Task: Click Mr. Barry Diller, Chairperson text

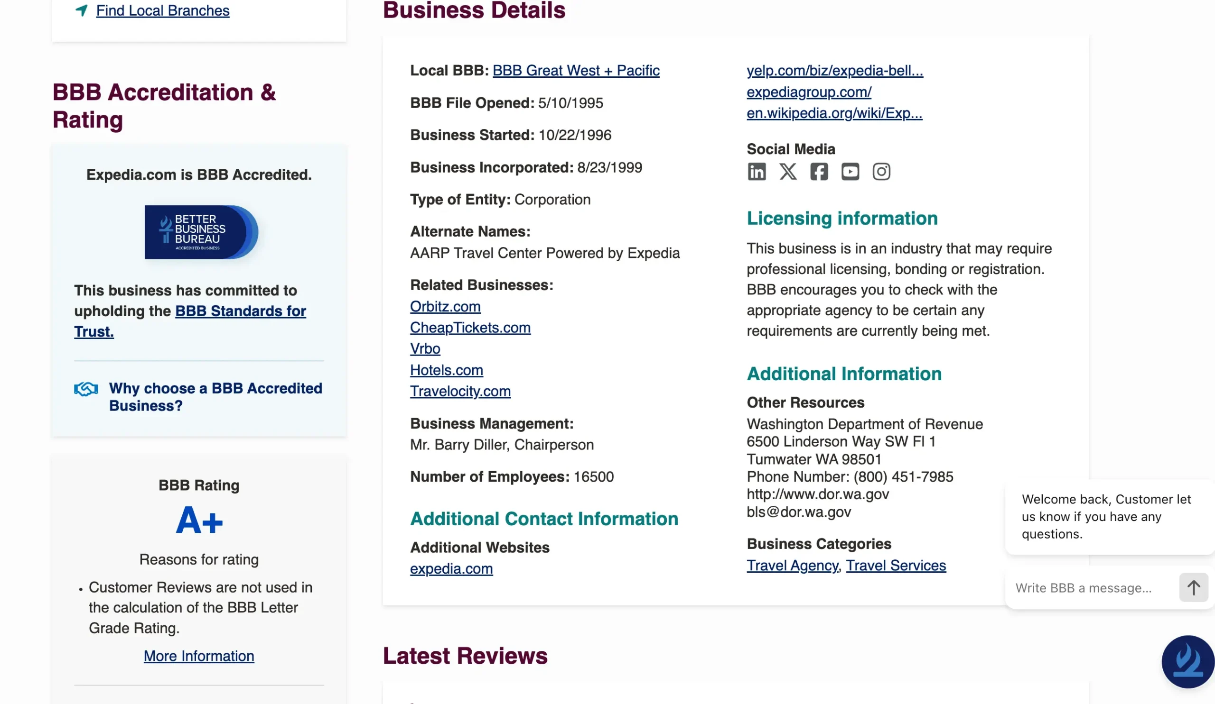Action: [502, 445]
